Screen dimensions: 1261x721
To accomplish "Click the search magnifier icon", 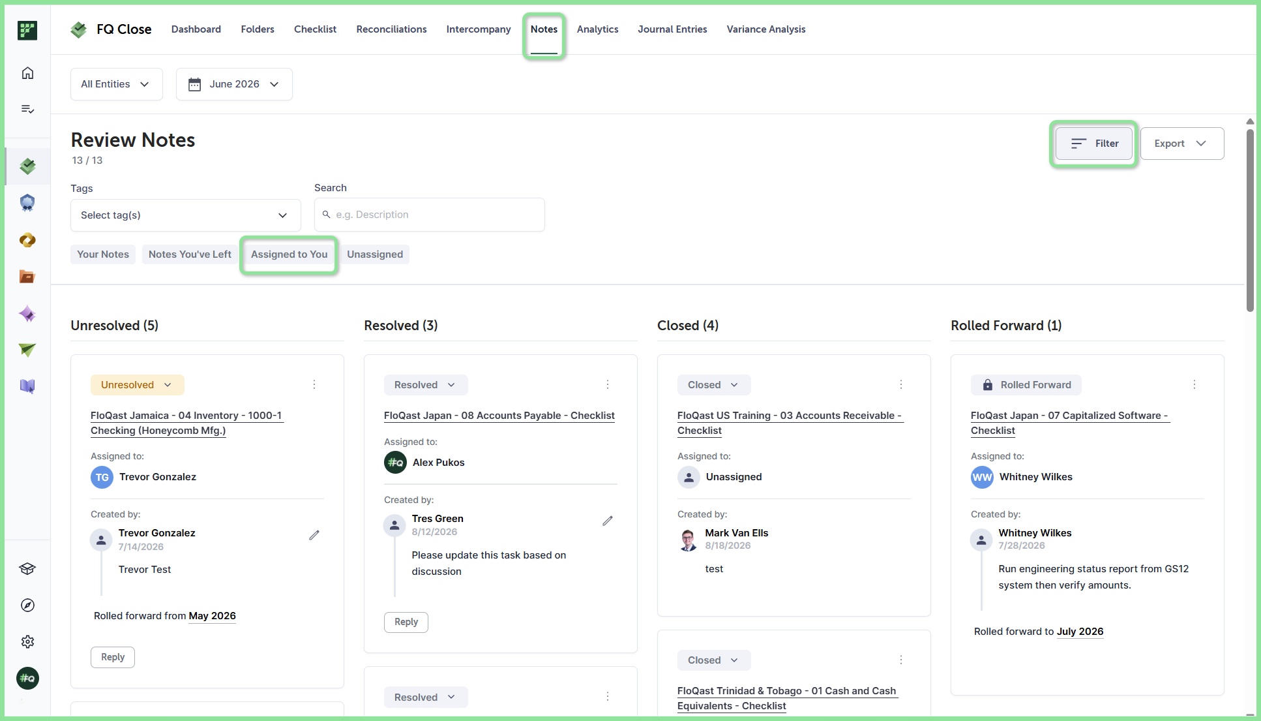I will point(327,215).
